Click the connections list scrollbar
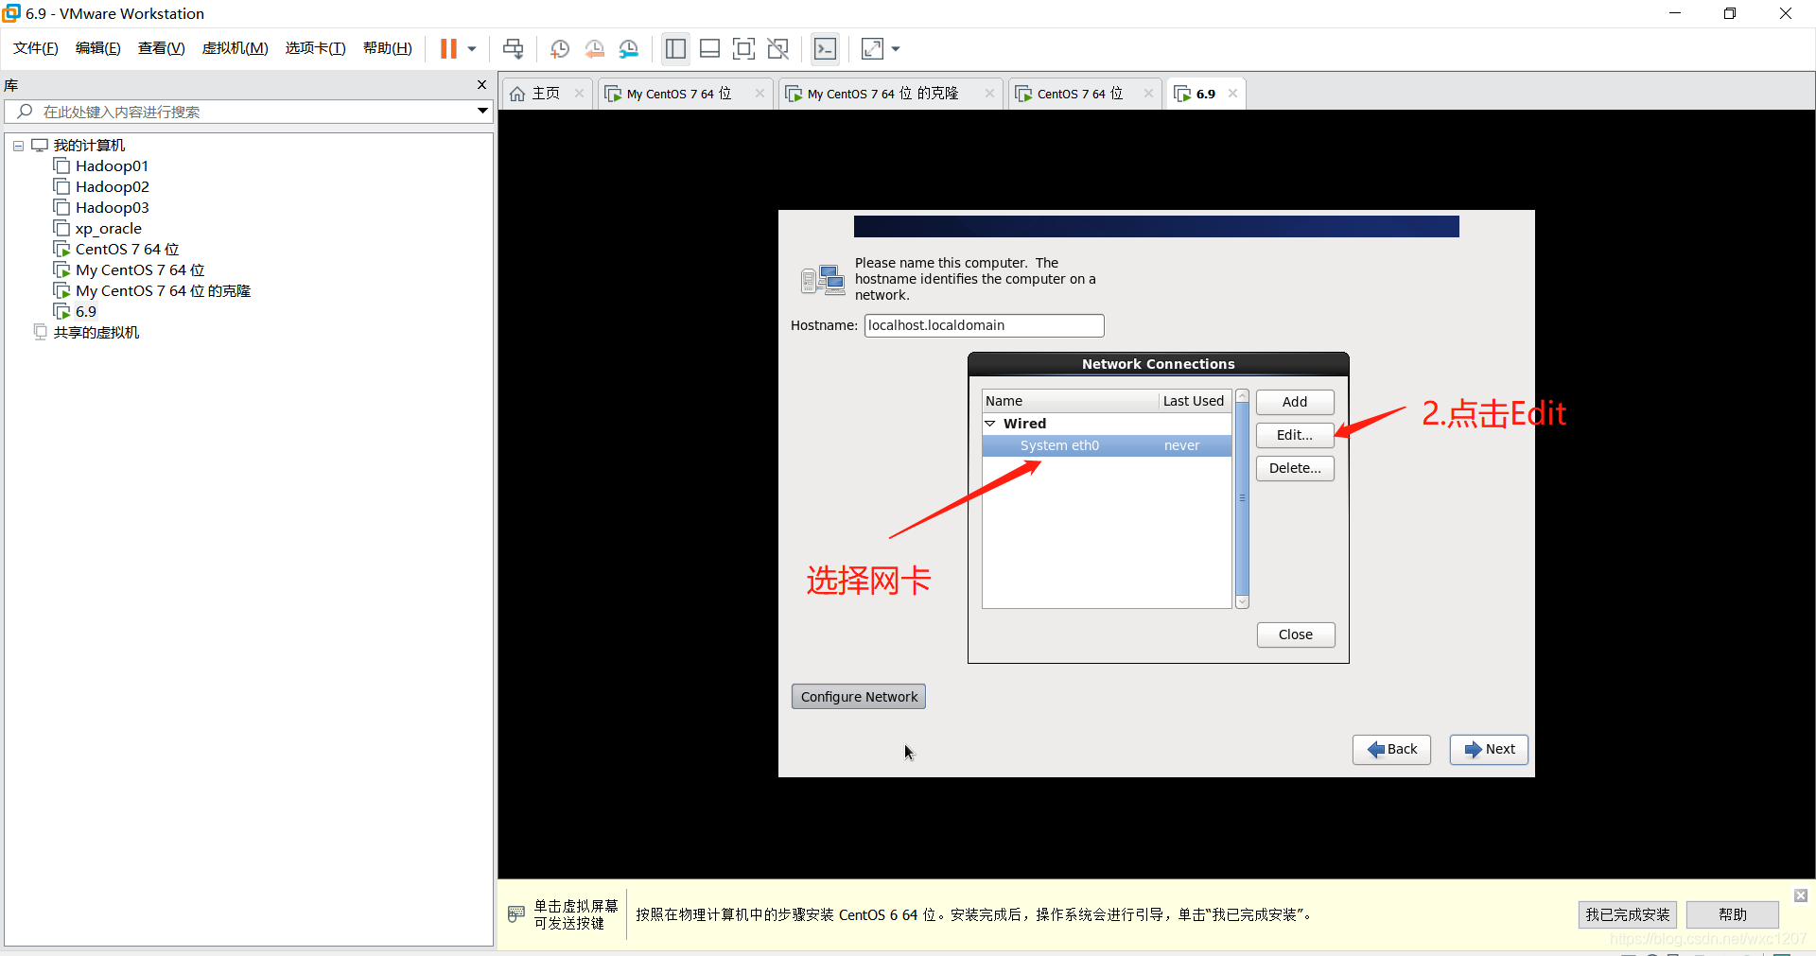 (x=1243, y=498)
